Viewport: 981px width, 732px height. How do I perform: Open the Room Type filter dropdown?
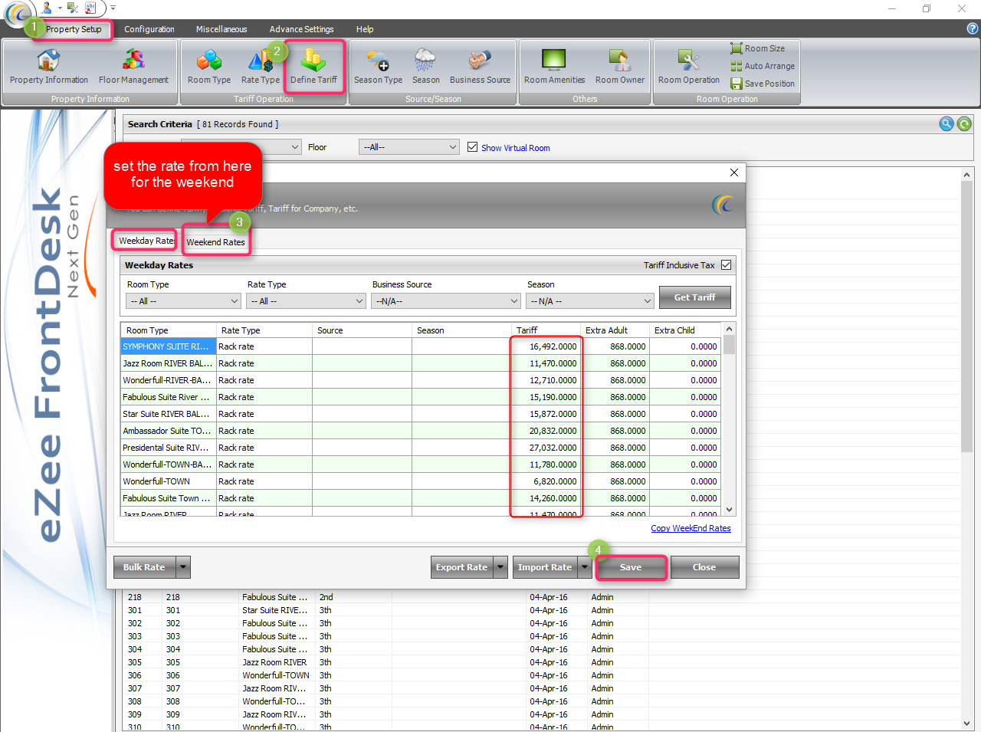(183, 301)
